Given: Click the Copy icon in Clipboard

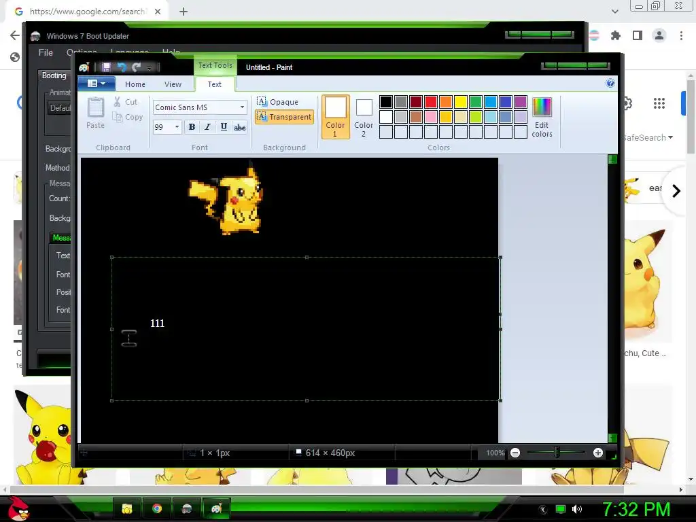Looking at the screenshot, I should tap(117, 117).
